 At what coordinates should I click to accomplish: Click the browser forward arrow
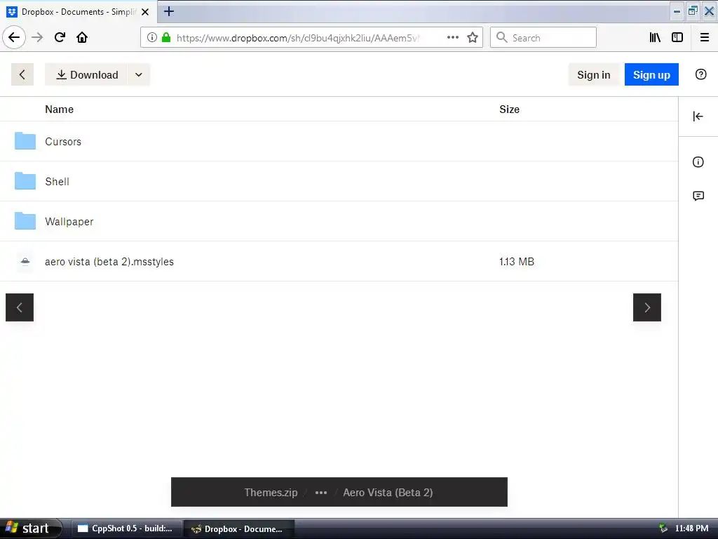coord(37,37)
